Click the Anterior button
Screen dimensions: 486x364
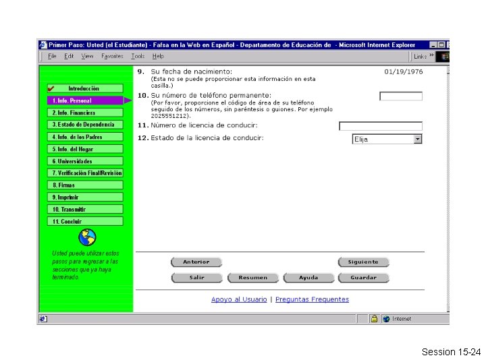coord(196,262)
